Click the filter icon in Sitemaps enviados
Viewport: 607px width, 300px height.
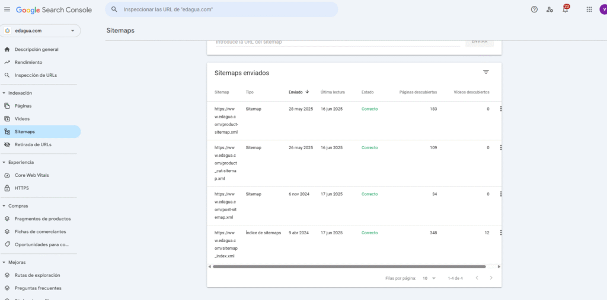[x=485, y=72]
